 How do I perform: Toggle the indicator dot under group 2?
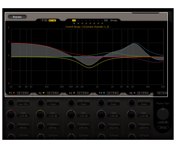[x=78, y=23]
